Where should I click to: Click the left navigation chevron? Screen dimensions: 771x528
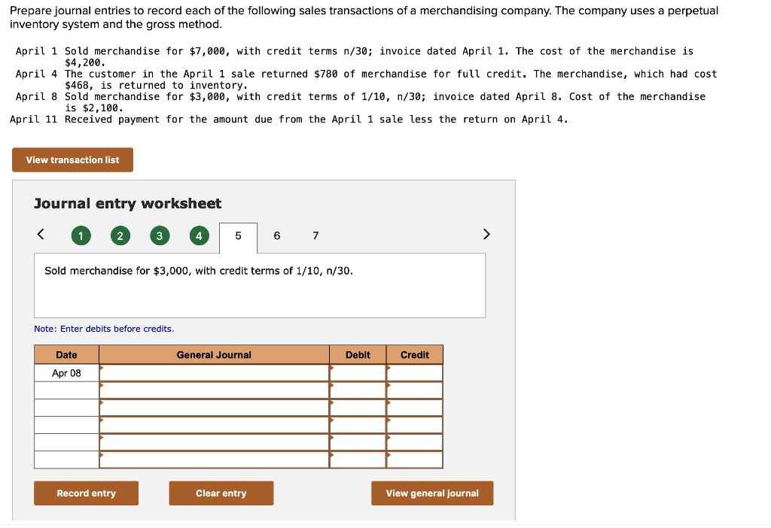(40, 234)
